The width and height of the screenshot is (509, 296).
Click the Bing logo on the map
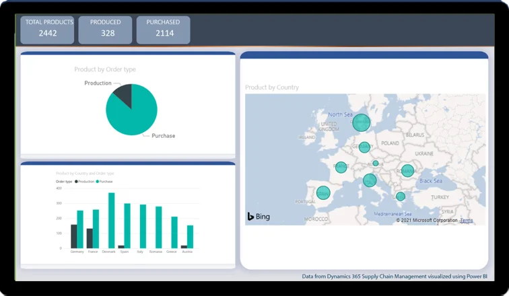[x=259, y=217]
